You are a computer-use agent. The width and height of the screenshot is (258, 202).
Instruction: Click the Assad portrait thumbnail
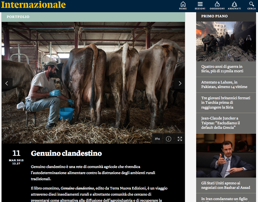click(x=226, y=155)
